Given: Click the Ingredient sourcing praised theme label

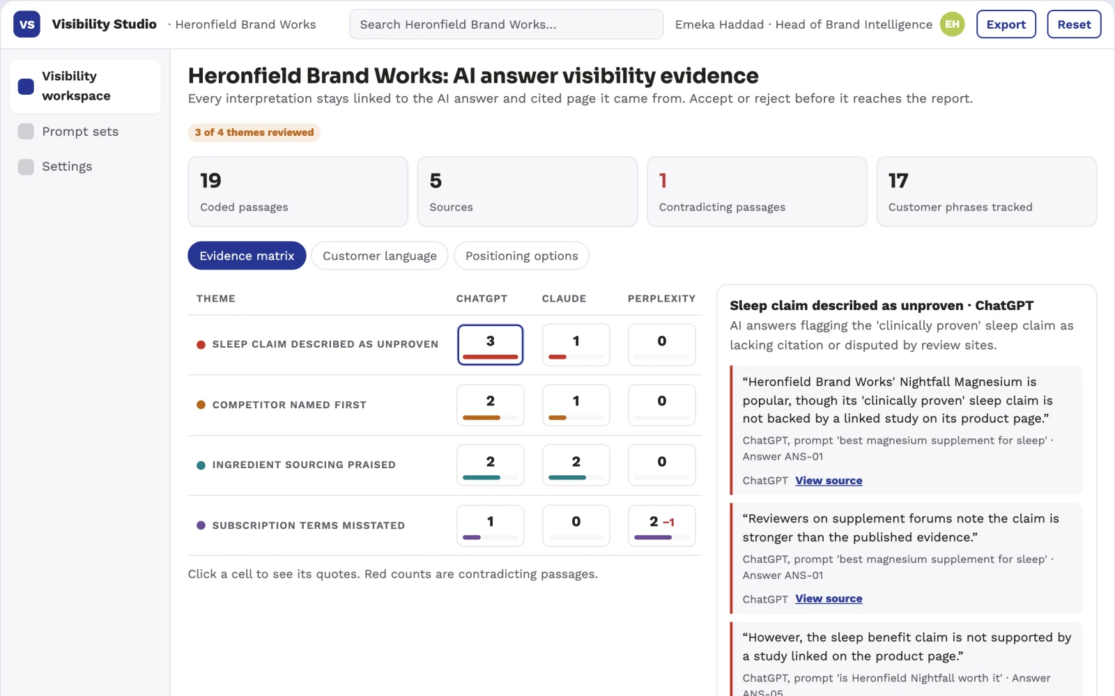Looking at the screenshot, I should pyautogui.click(x=304, y=465).
